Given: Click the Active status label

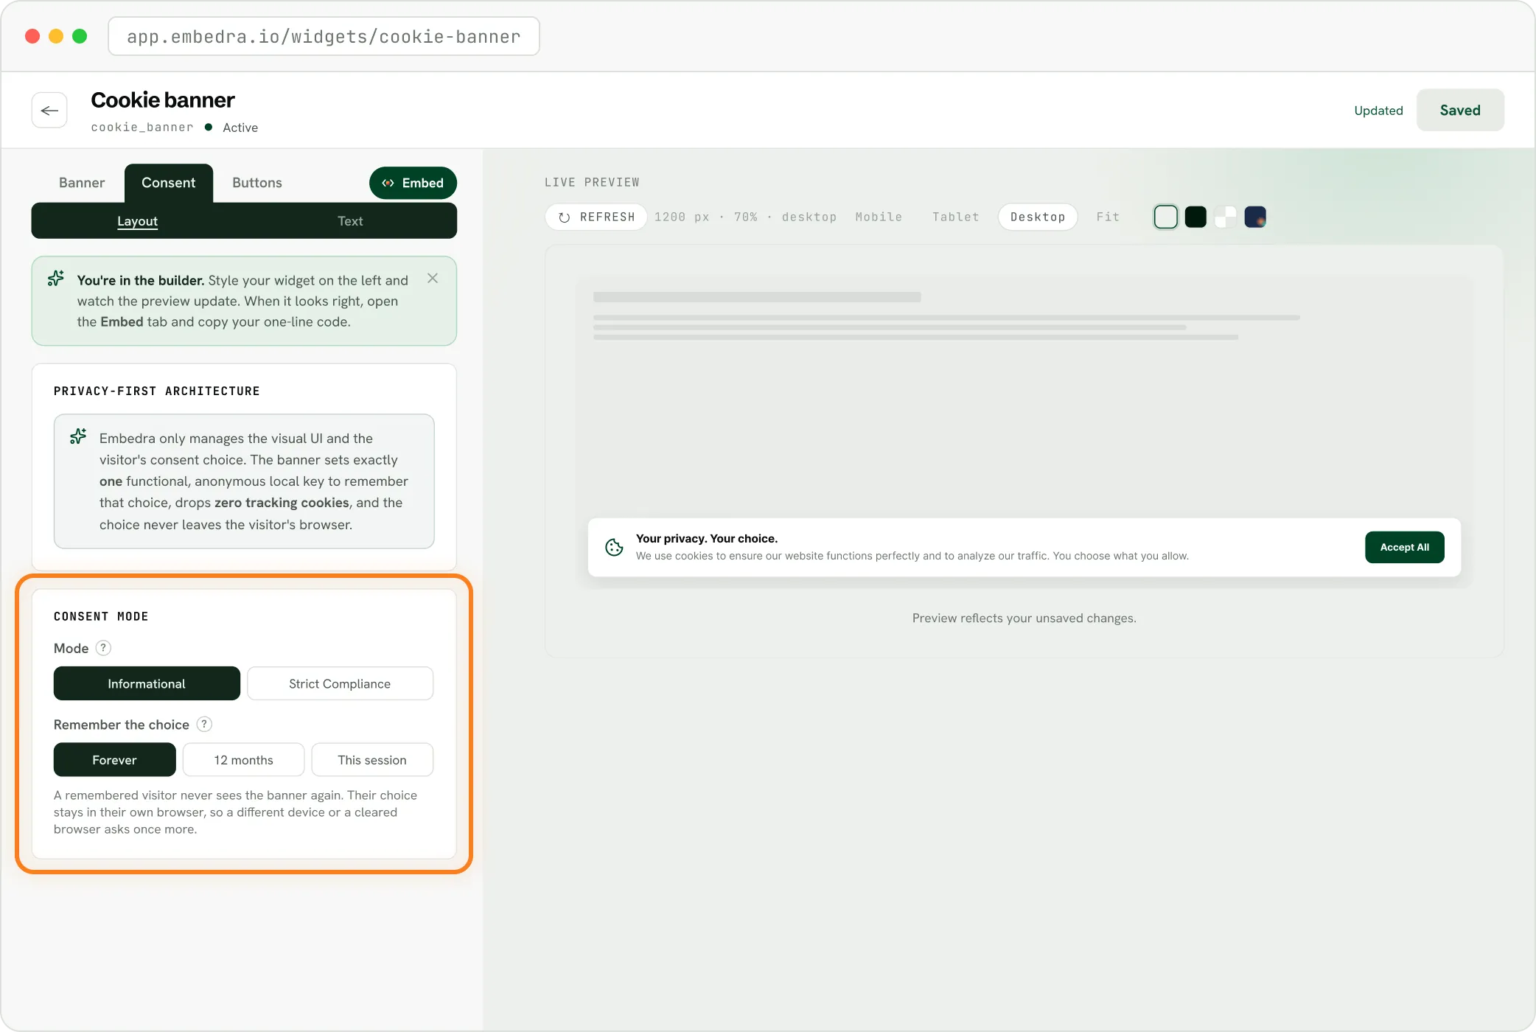Looking at the screenshot, I should coord(240,128).
